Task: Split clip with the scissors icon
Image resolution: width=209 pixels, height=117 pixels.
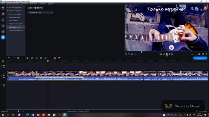Action: tap(27, 58)
